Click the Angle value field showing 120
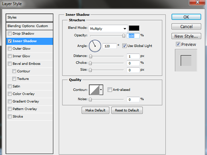 pos(110,46)
